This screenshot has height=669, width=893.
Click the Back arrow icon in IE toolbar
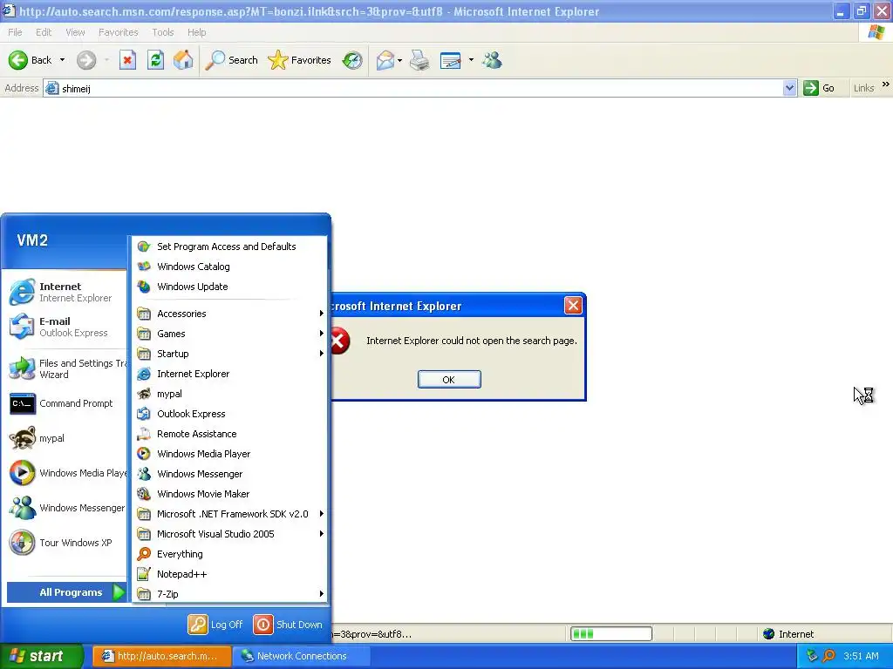[x=18, y=60]
